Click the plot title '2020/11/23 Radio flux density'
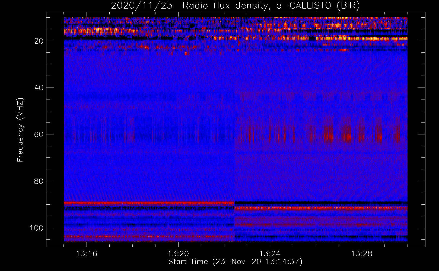This screenshot has height=271, width=439. point(236,6)
